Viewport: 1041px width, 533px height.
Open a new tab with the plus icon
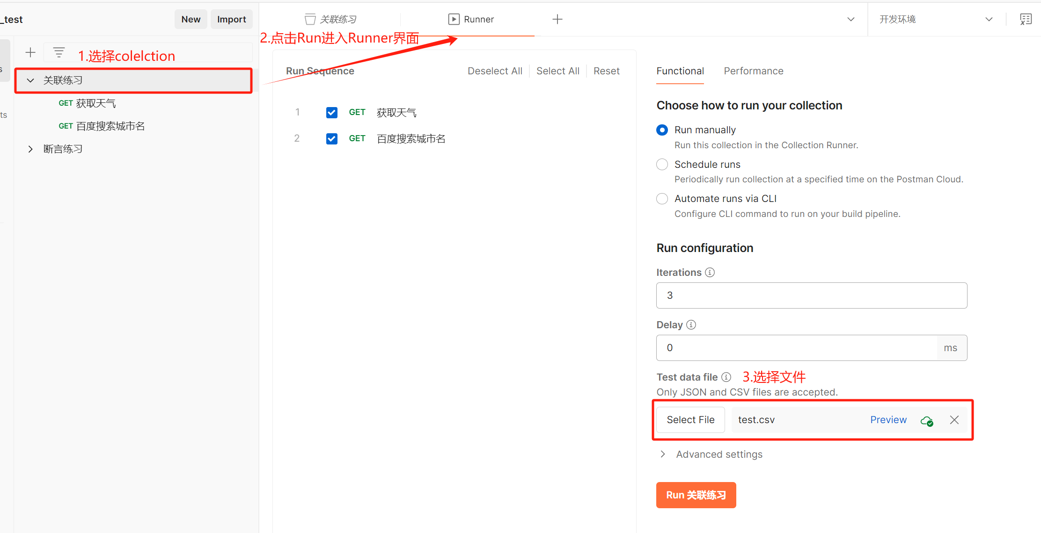click(557, 19)
